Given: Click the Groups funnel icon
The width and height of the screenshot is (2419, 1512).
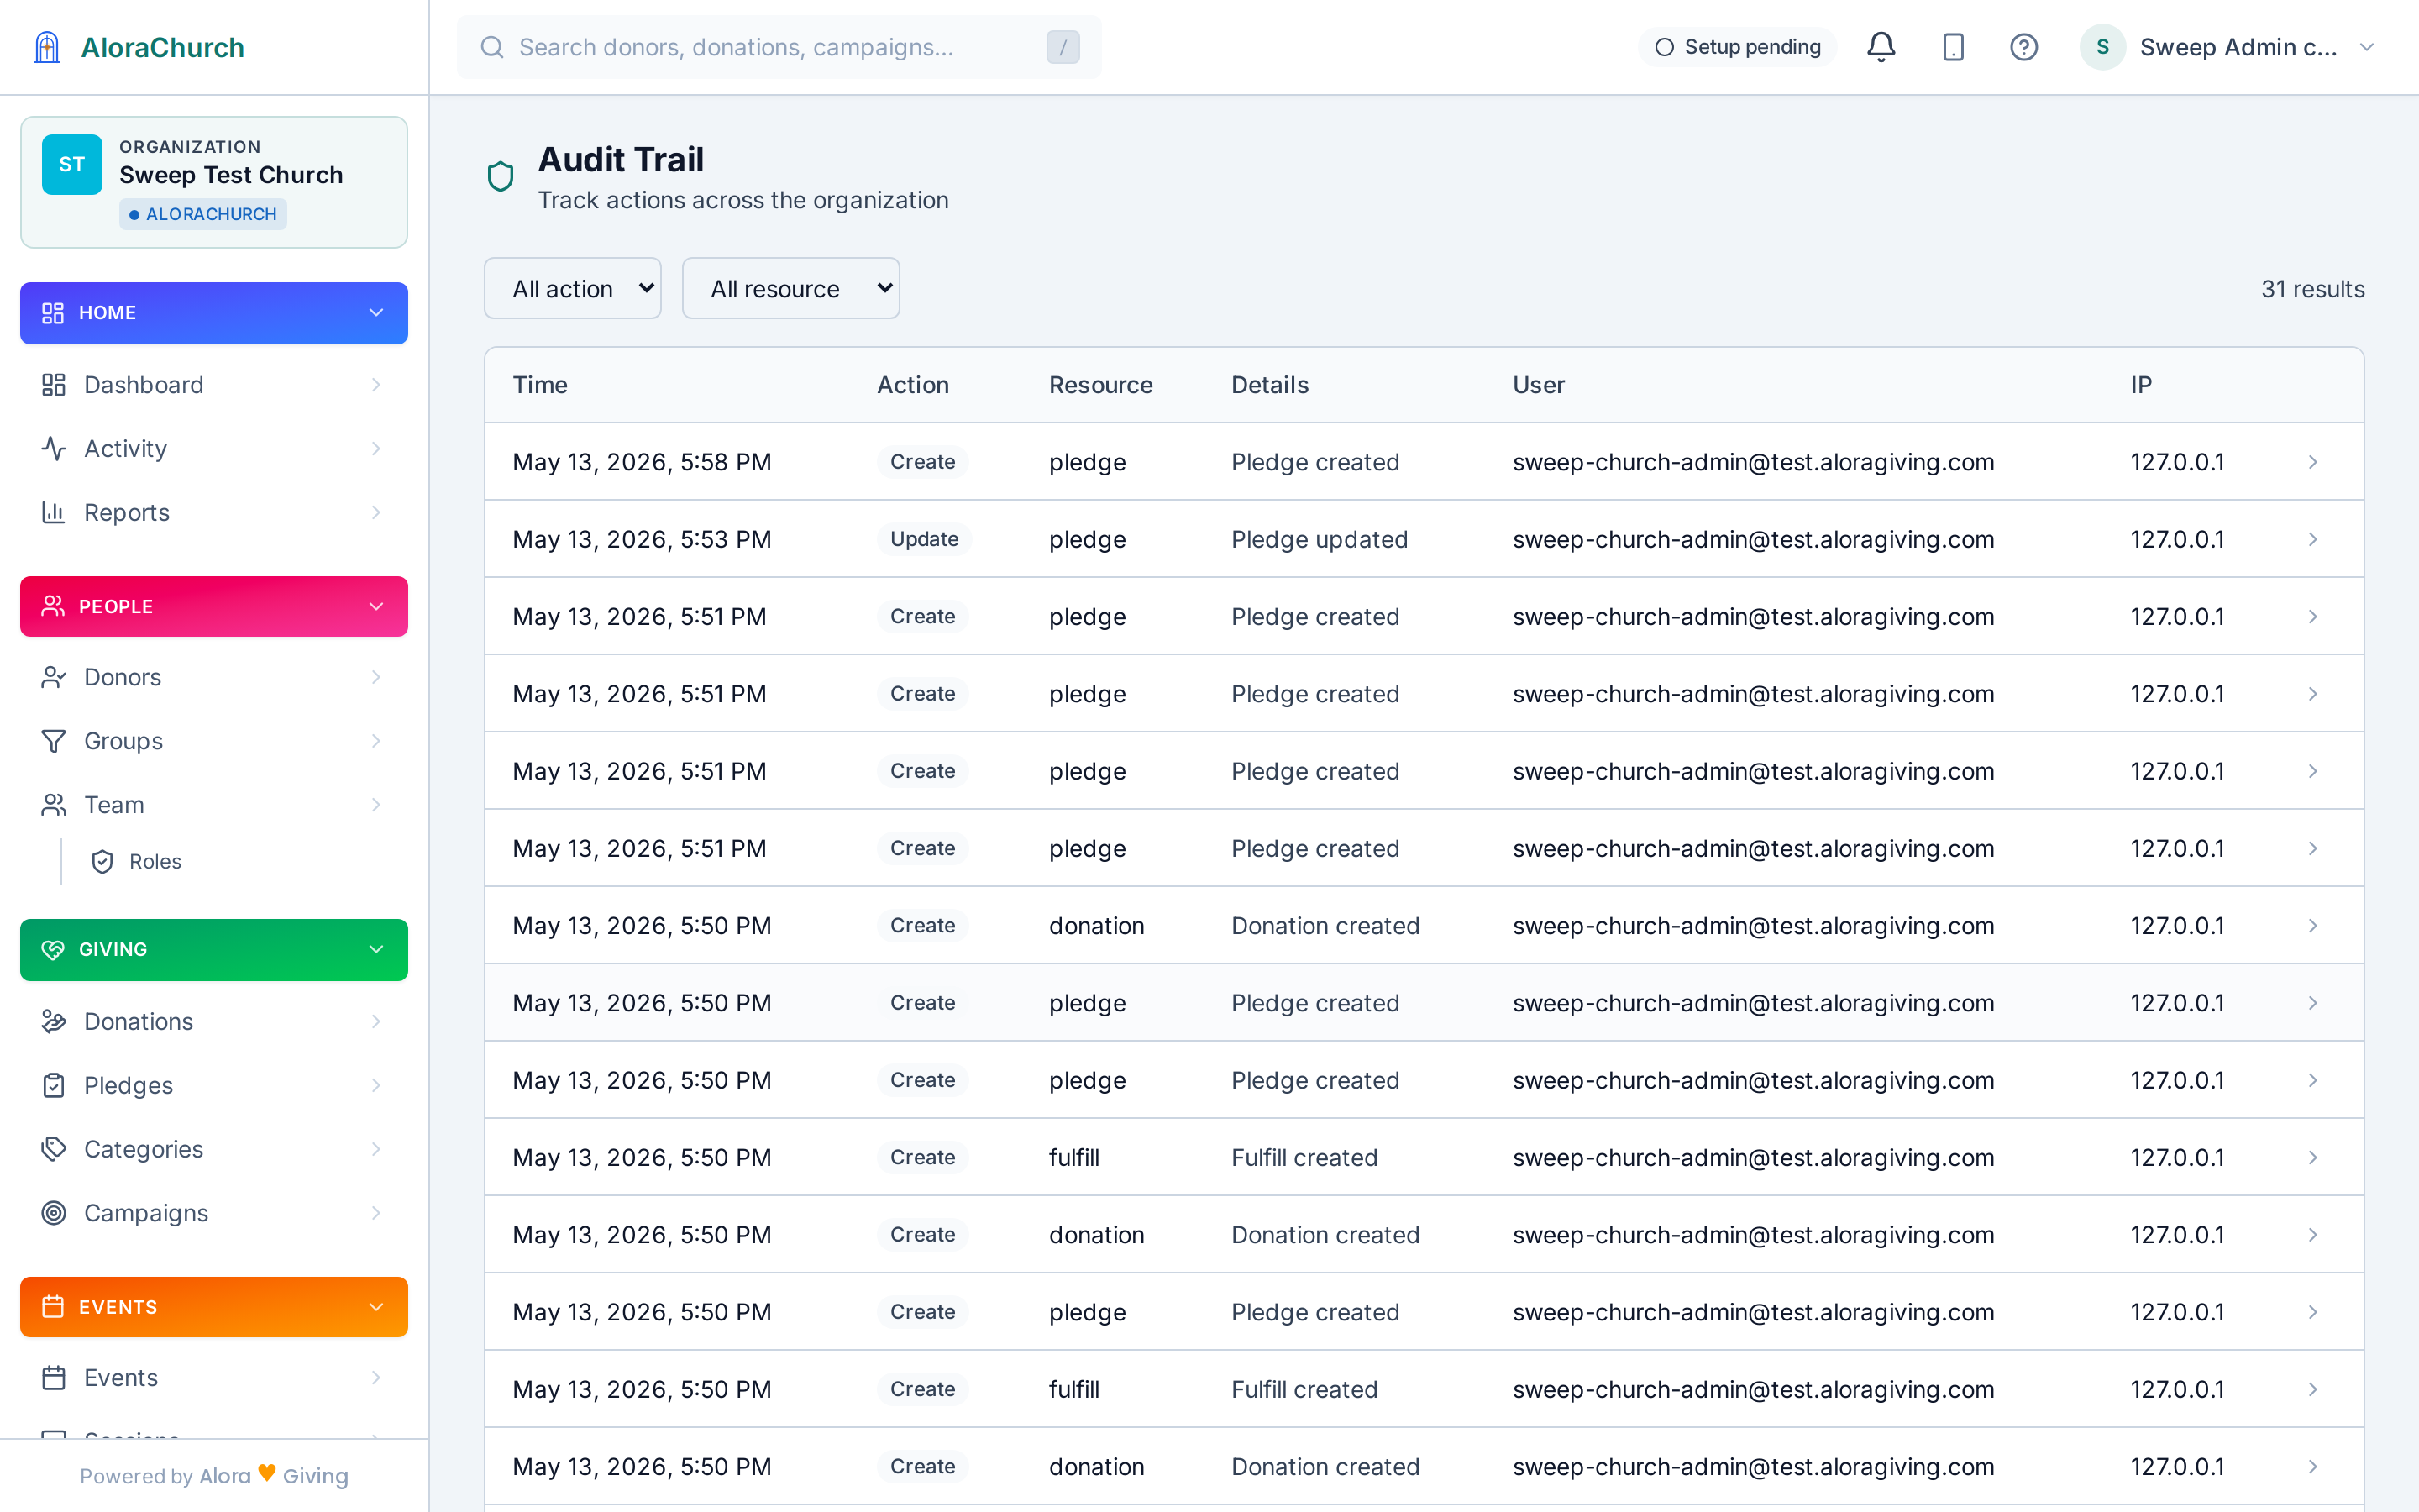Looking at the screenshot, I should [x=53, y=741].
